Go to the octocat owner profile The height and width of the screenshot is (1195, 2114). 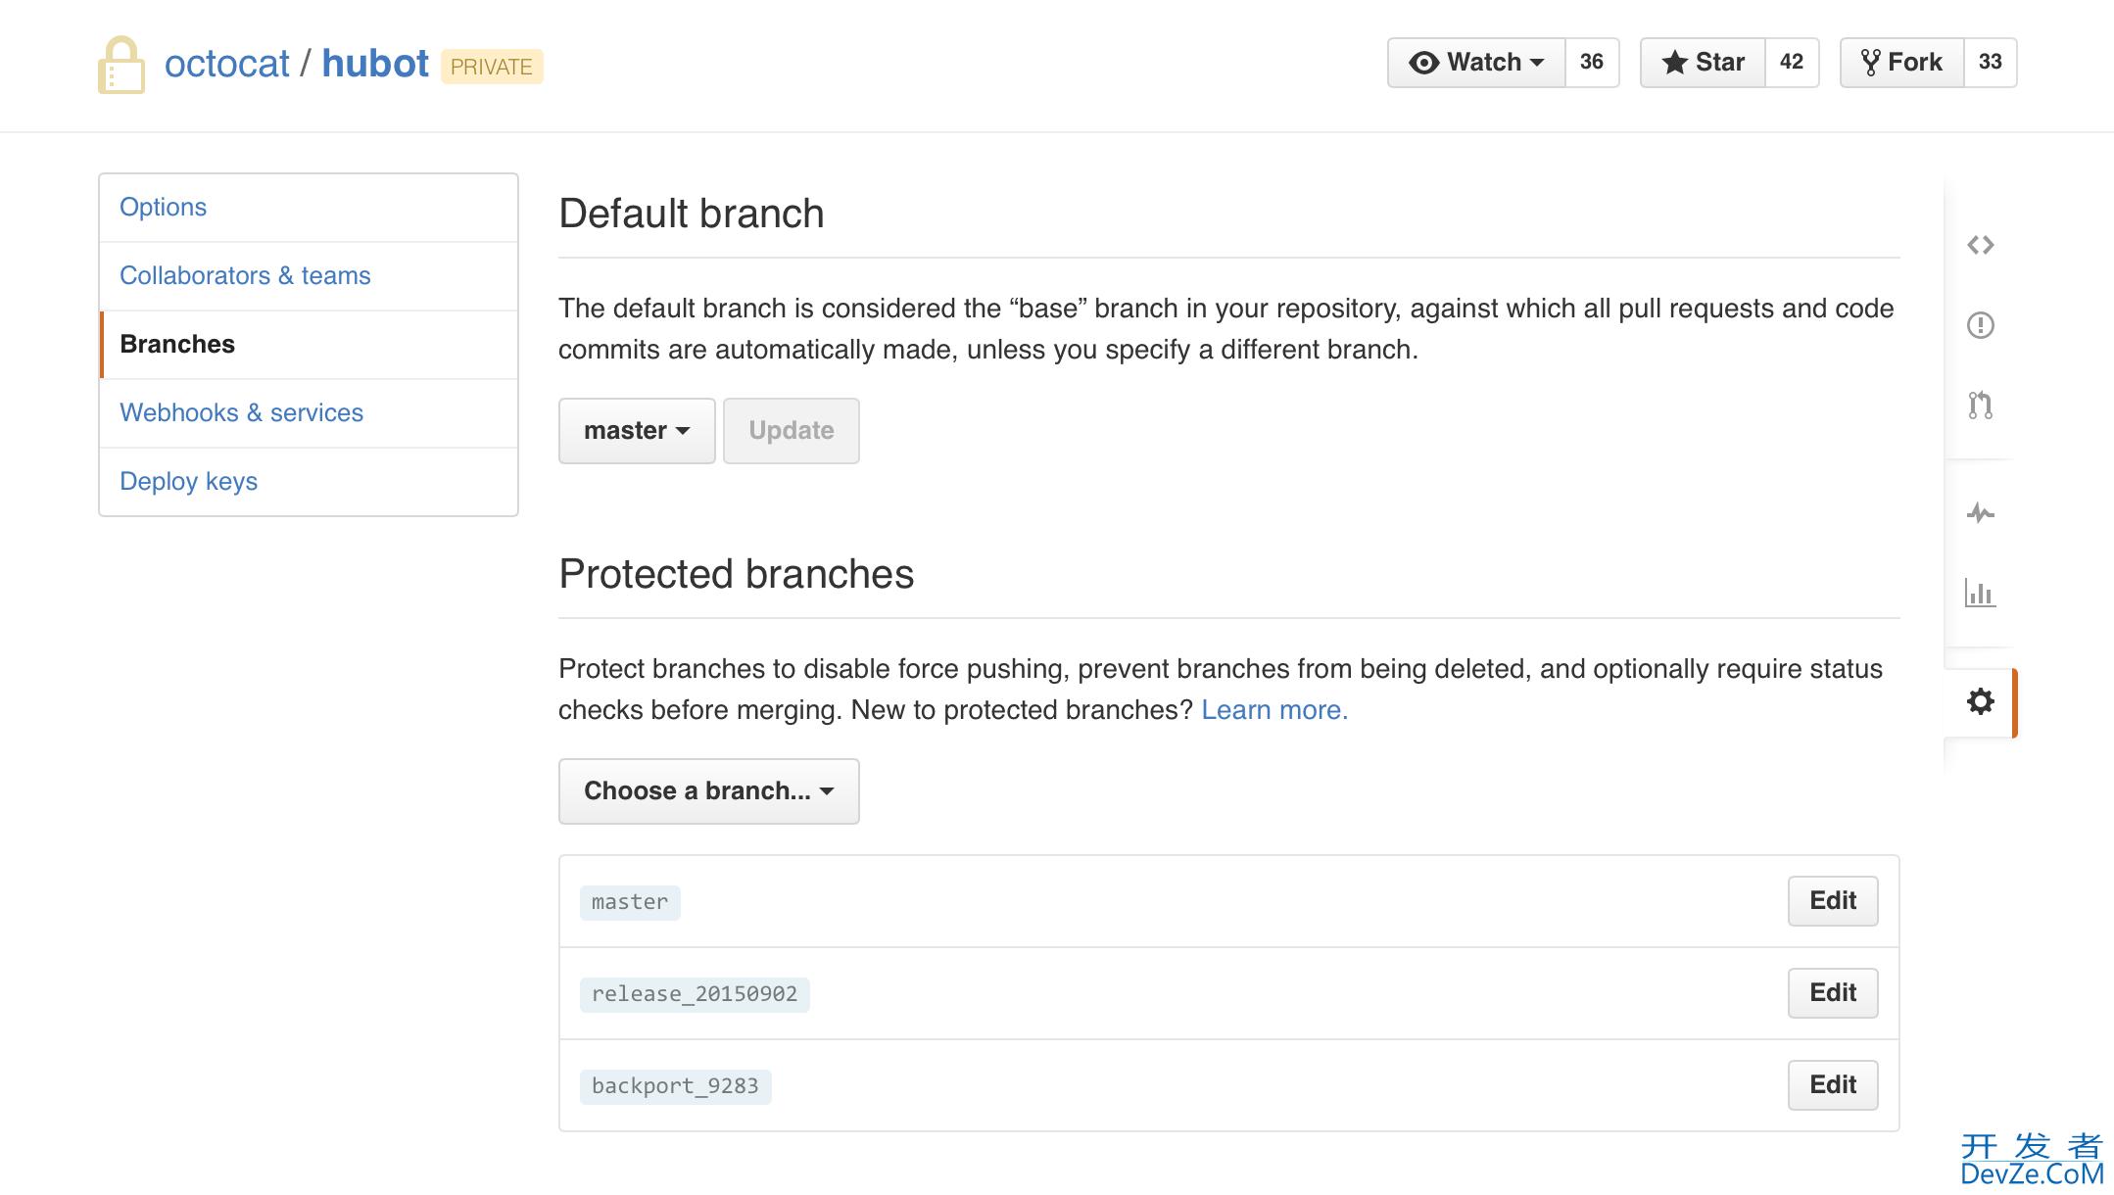[227, 64]
